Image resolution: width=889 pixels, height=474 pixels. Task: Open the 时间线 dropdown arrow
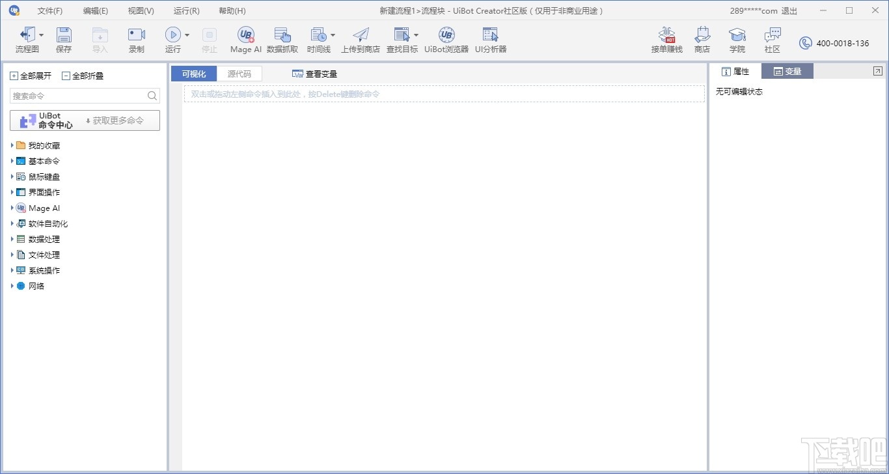click(x=333, y=35)
